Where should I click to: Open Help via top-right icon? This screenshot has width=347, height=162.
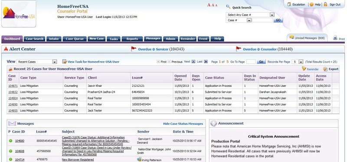pyautogui.click(x=311, y=4)
